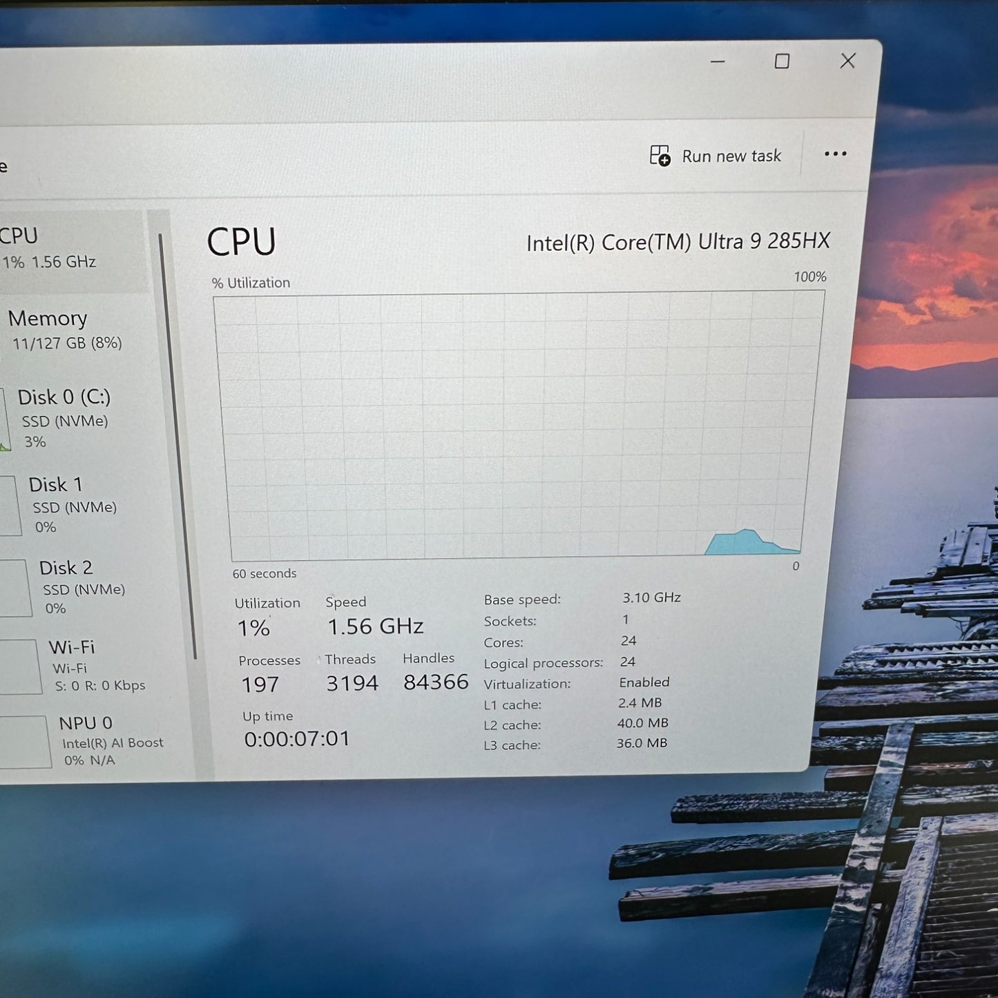
Task: Click the 100% graph scale label
Action: tap(810, 277)
